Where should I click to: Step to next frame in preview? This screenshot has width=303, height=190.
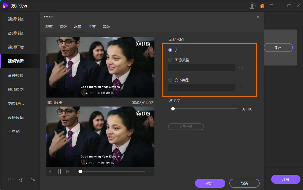click(x=68, y=171)
